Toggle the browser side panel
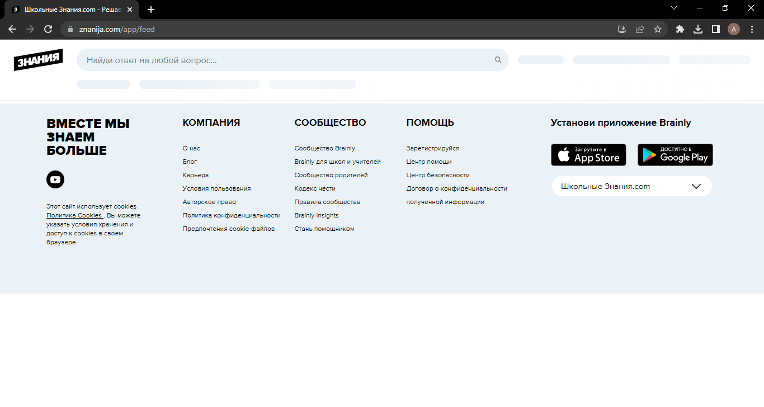 tap(716, 29)
